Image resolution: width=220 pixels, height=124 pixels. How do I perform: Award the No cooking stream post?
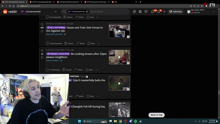(67, 70)
